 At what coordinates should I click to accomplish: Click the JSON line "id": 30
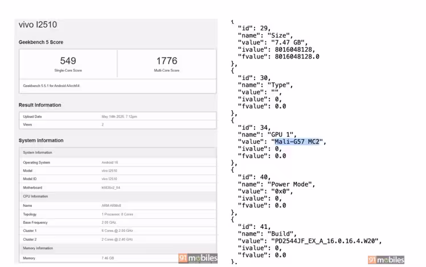click(255, 78)
